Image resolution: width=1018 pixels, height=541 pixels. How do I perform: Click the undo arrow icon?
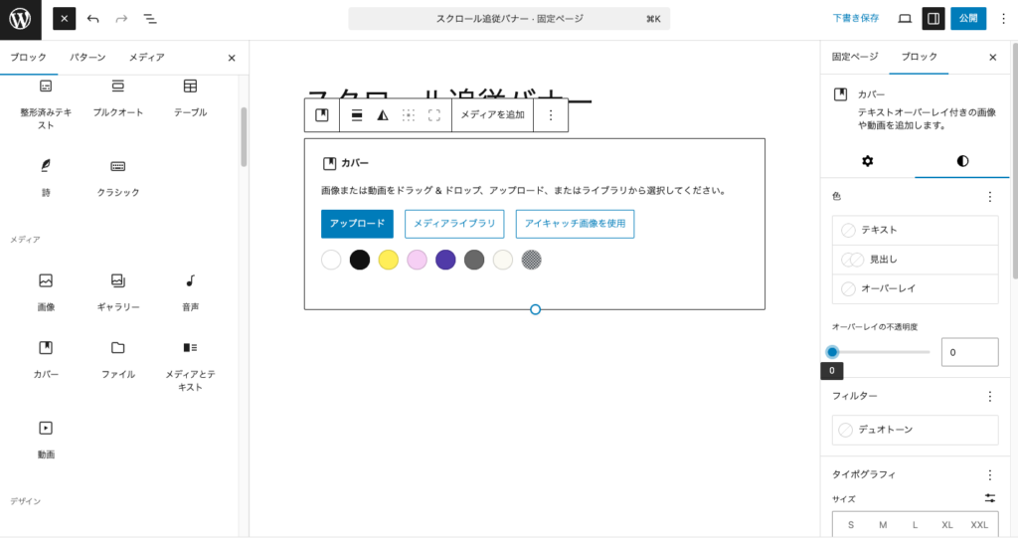click(x=92, y=19)
